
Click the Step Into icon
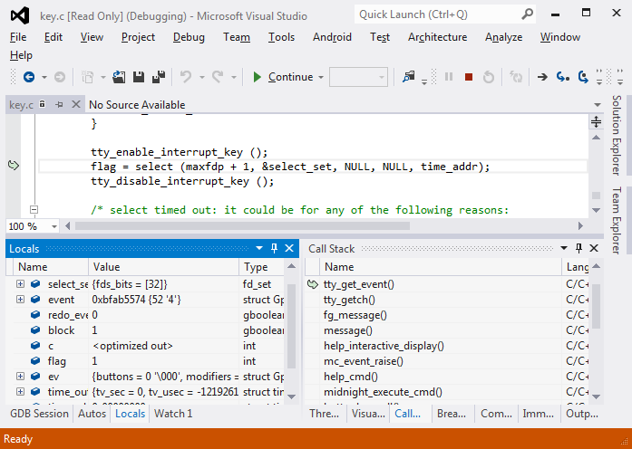click(x=563, y=77)
